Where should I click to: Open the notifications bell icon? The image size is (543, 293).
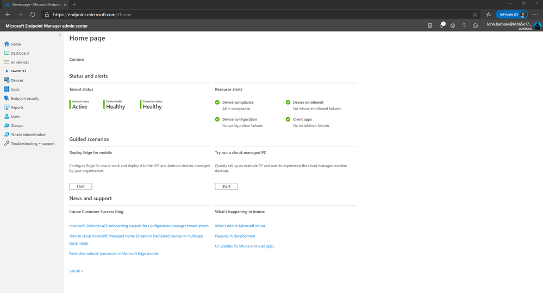[441, 26]
